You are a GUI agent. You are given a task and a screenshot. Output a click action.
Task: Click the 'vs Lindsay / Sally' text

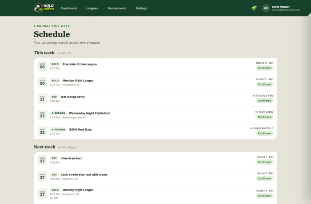263,96
